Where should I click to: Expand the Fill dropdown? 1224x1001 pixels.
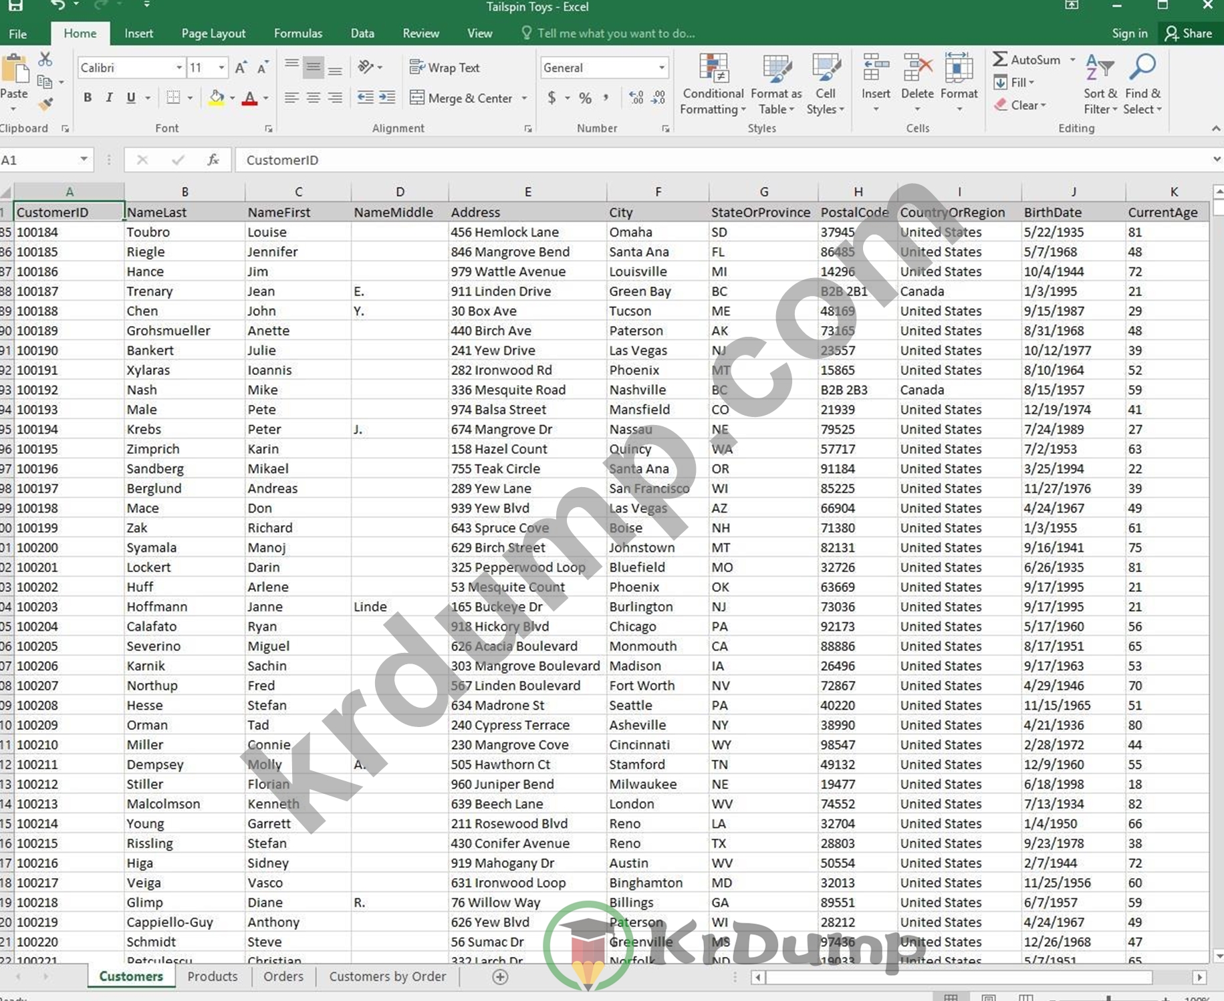point(1031,82)
